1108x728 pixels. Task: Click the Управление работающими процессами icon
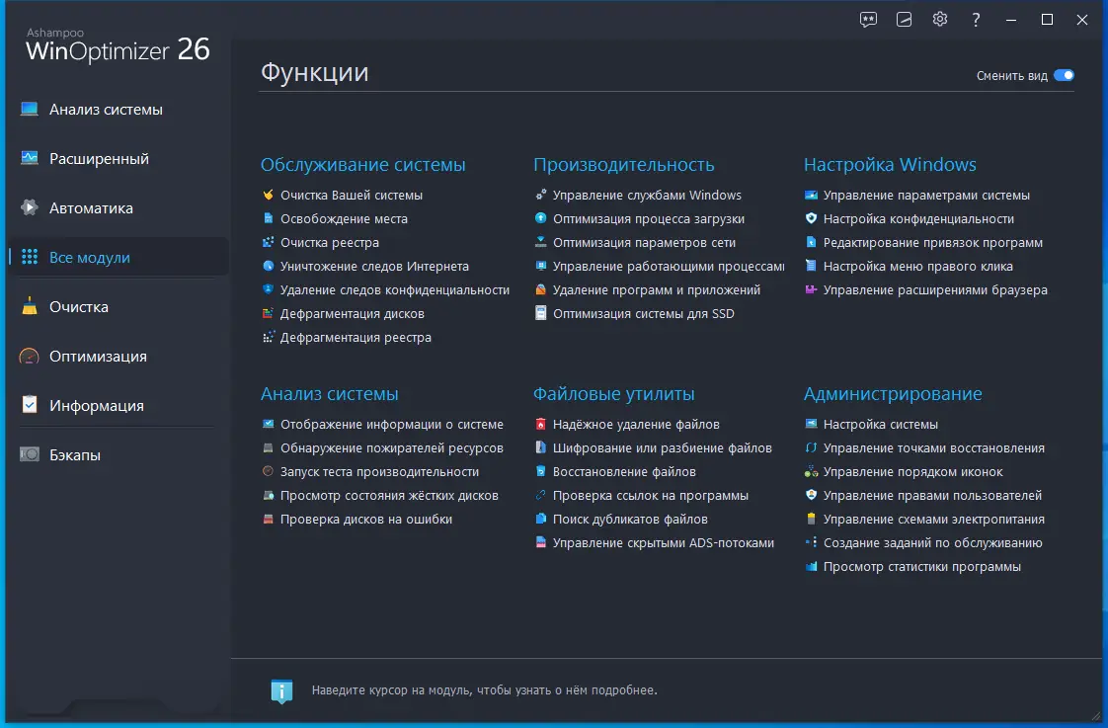coord(540,266)
